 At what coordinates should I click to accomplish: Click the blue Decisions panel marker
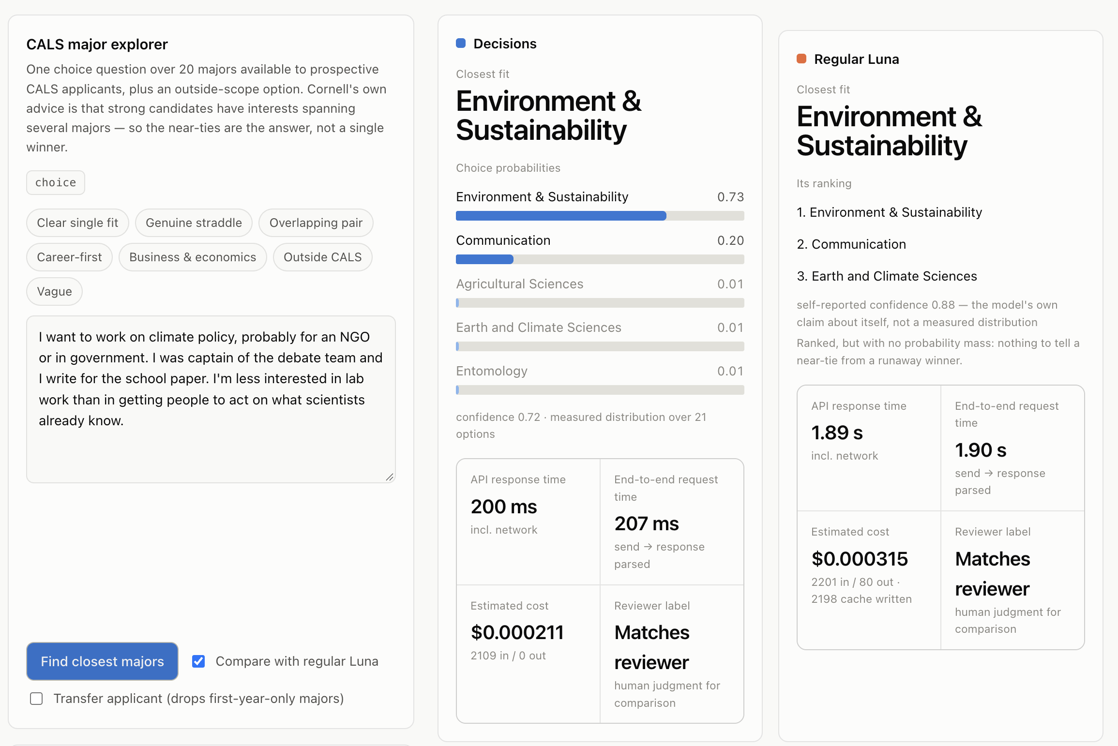coord(461,44)
